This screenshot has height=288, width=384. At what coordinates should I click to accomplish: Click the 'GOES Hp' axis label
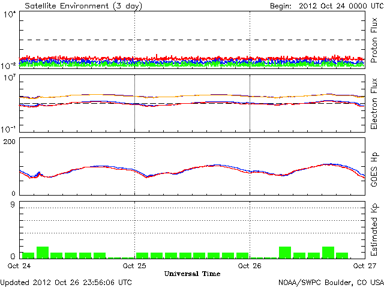coord(374,169)
